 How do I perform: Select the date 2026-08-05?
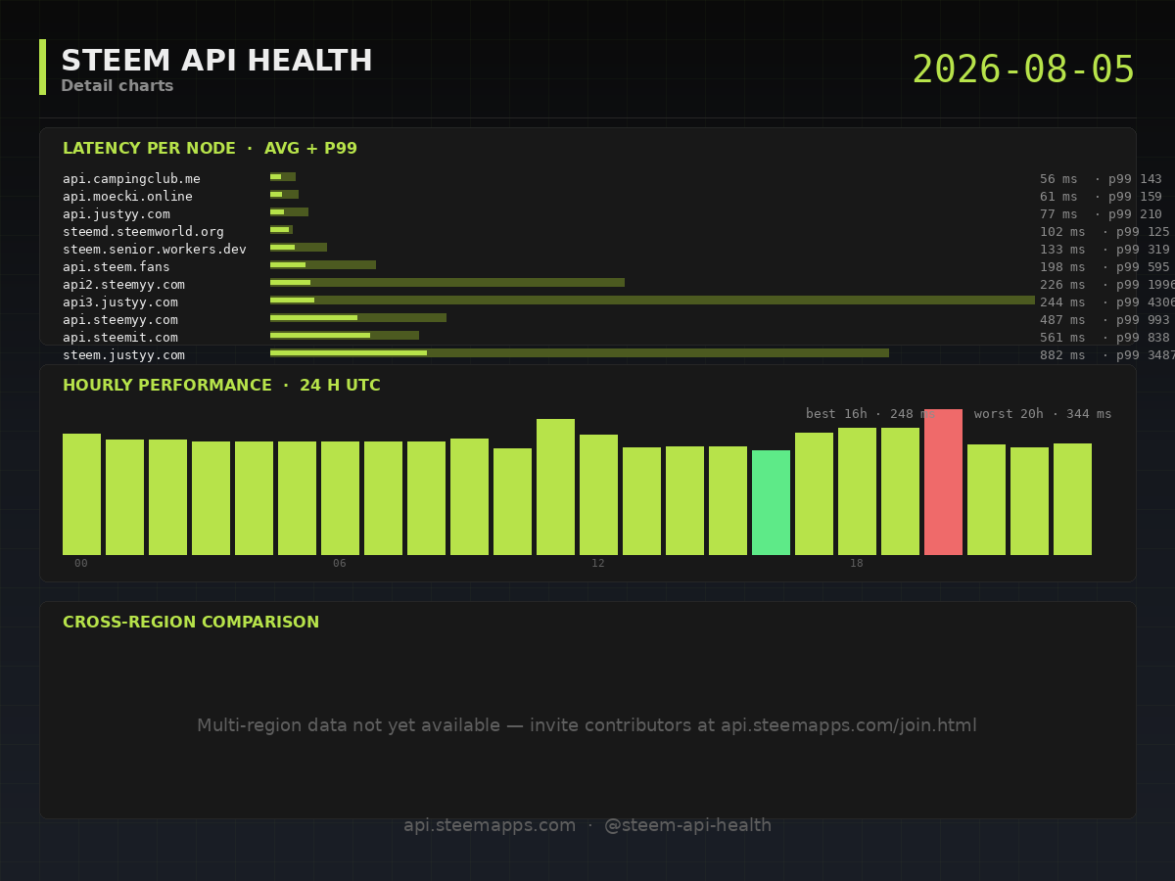(1023, 70)
